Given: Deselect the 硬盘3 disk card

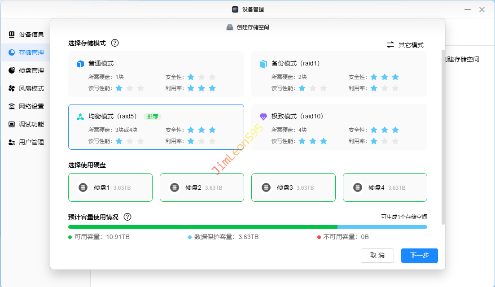Looking at the screenshot, I should tap(293, 187).
